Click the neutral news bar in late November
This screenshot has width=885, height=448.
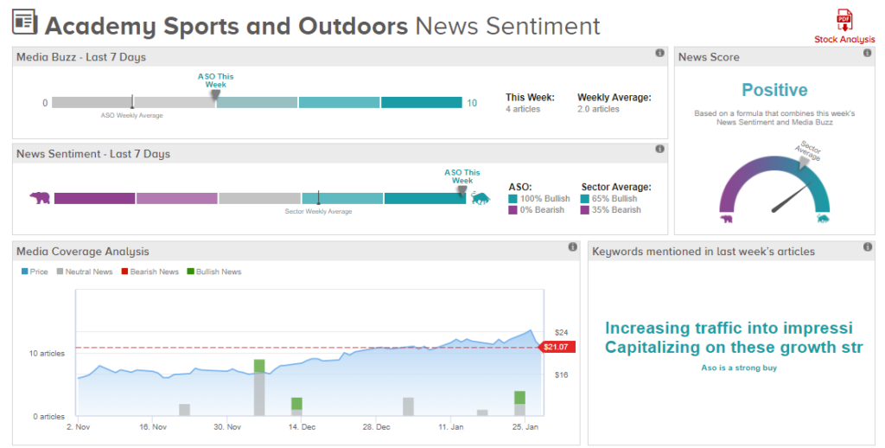click(185, 410)
